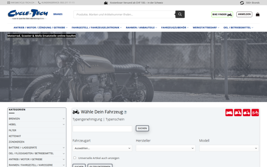Click the help question mark beside Wähle Dein Fahrzeug

click(x=125, y=112)
